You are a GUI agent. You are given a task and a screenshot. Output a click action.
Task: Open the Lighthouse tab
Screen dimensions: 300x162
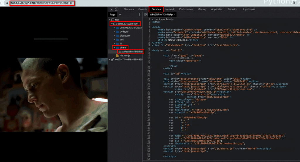pyautogui.click(x=249, y=9)
